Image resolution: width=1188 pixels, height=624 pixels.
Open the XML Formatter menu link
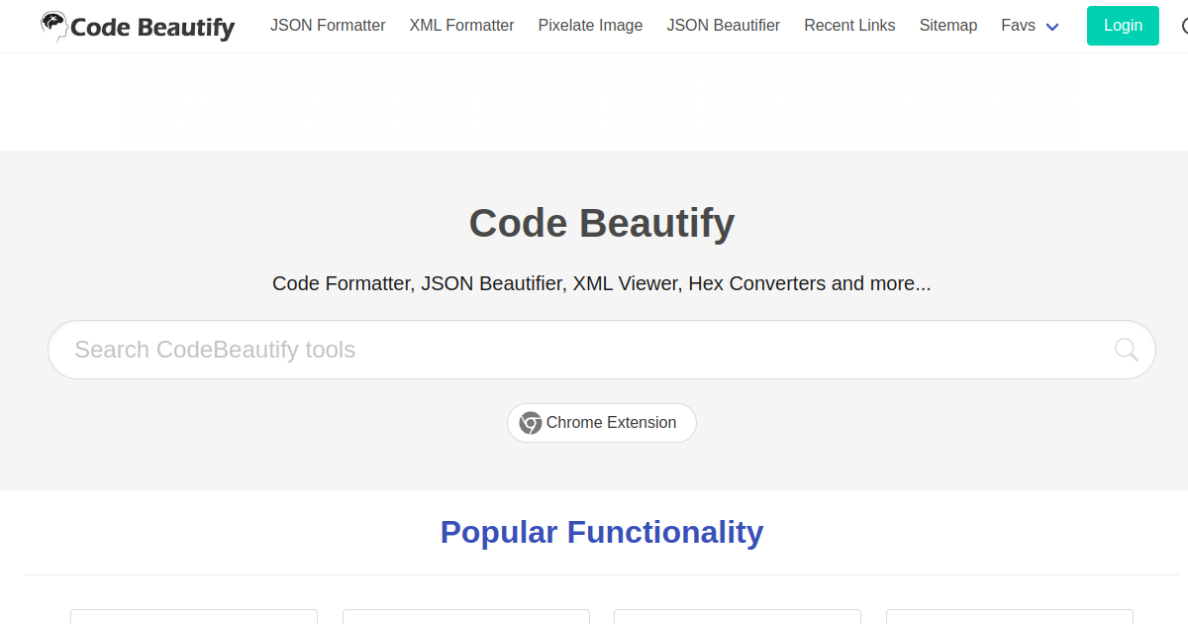[x=461, y=26]
